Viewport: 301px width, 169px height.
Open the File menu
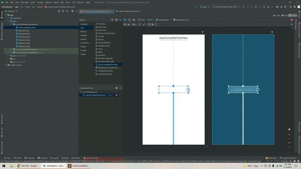pyautogui.click(x=7, y=2)
